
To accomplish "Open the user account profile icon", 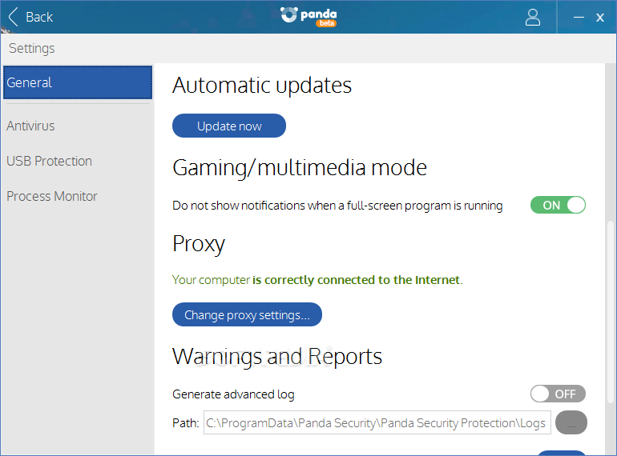I will 532,18.
